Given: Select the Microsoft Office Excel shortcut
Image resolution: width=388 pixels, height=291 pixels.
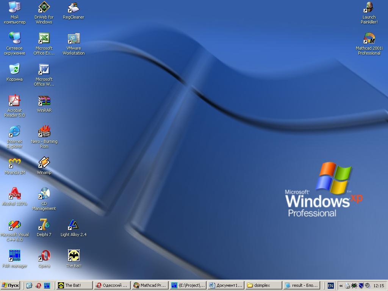Looking at the screenshot, I should (44, 44).
